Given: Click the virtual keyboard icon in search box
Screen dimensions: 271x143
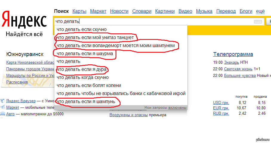Looking at the screenshot, I should [258, 21].
